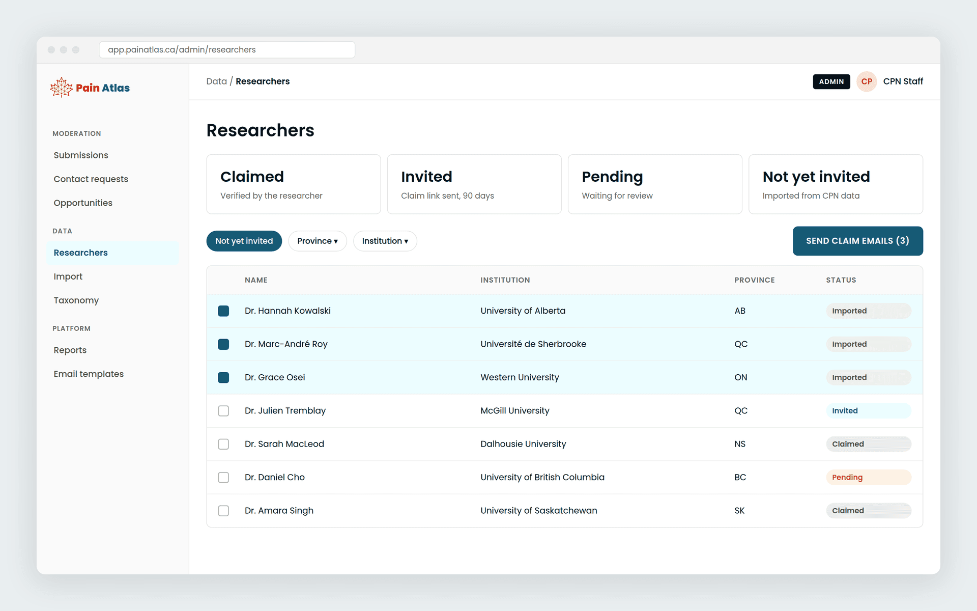
Task: Sort by the Institution column header
Action: coord(505,280)
